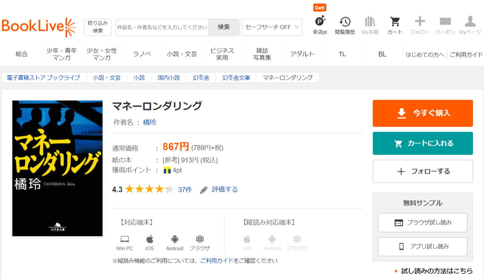Click the pencil 評価する review icon
The image size is (484, 279).
tap(204, 190)
